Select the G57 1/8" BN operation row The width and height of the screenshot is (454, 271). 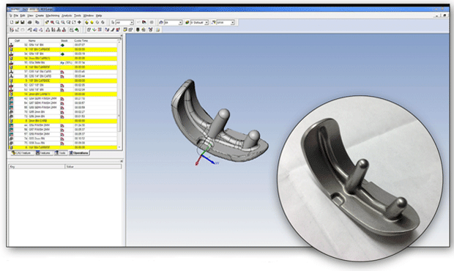click(63, 86)
